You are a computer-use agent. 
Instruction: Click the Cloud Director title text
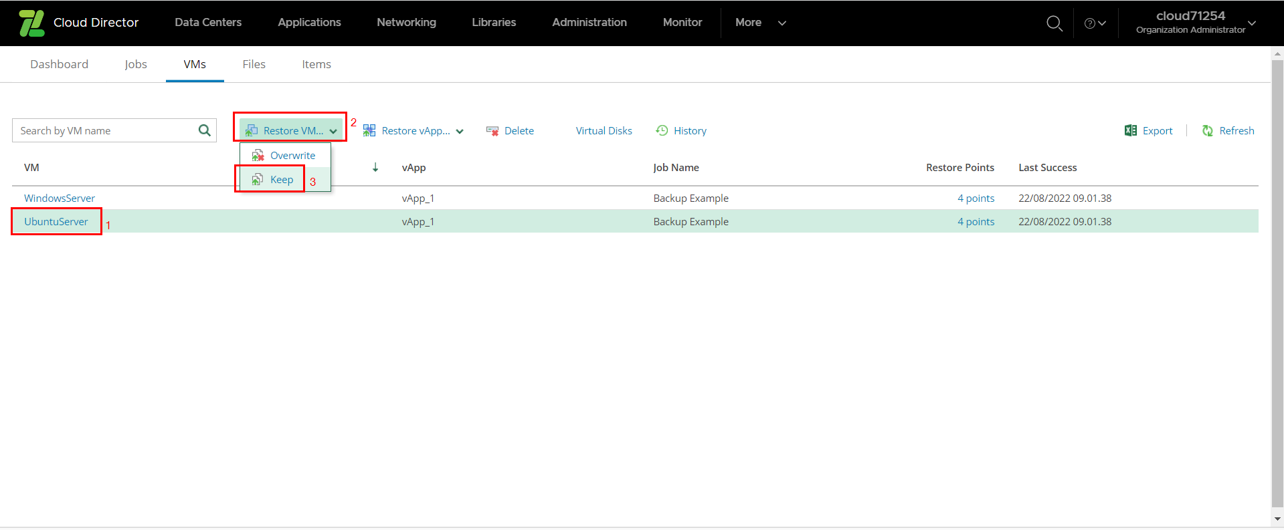[x=96, y=23]
